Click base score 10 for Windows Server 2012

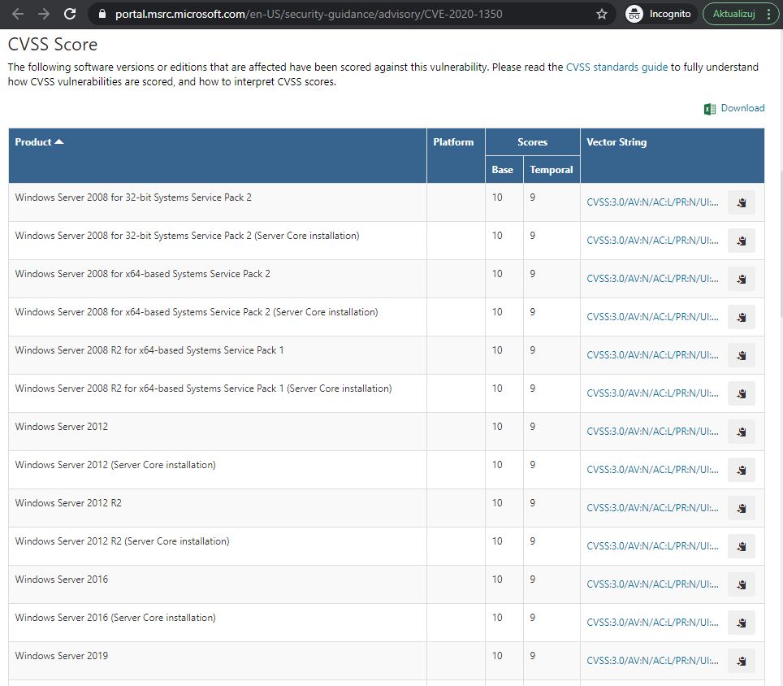click(497, 427)
